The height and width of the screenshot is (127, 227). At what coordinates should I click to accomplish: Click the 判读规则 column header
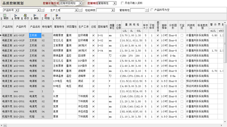[x=191, y=27]
